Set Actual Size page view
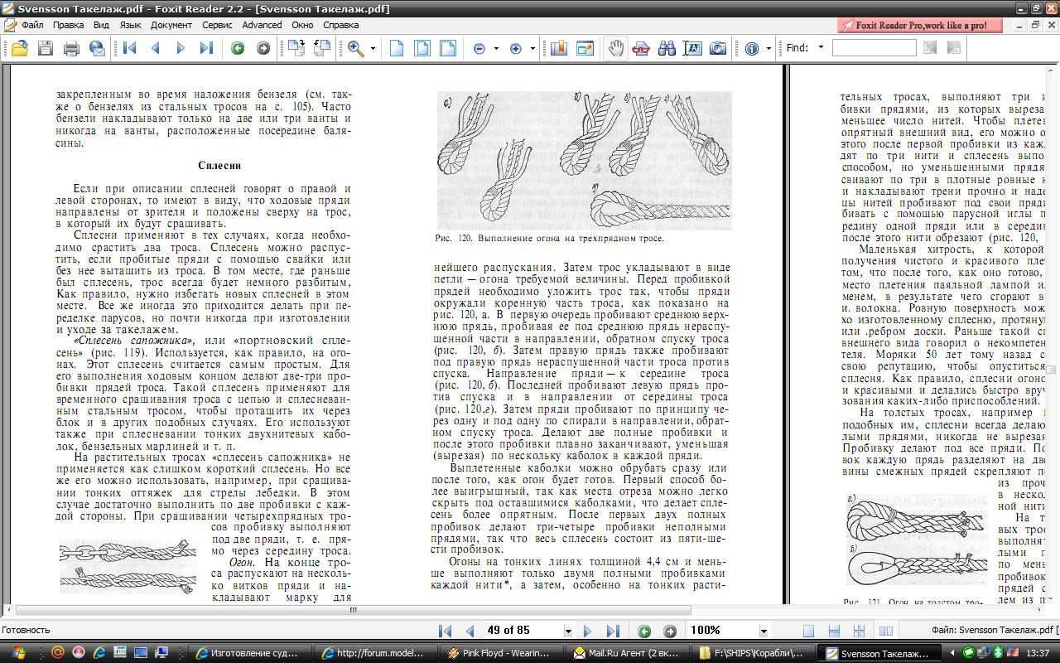This screenshot has height=663, width=1060. (397, 49)
